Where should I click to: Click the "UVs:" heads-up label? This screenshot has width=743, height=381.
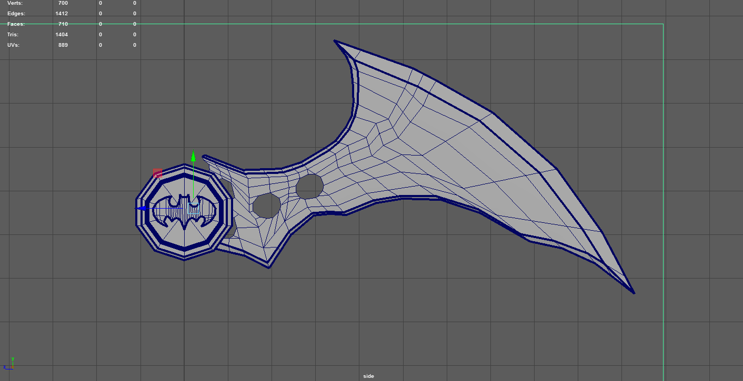[x=13, y=45]
